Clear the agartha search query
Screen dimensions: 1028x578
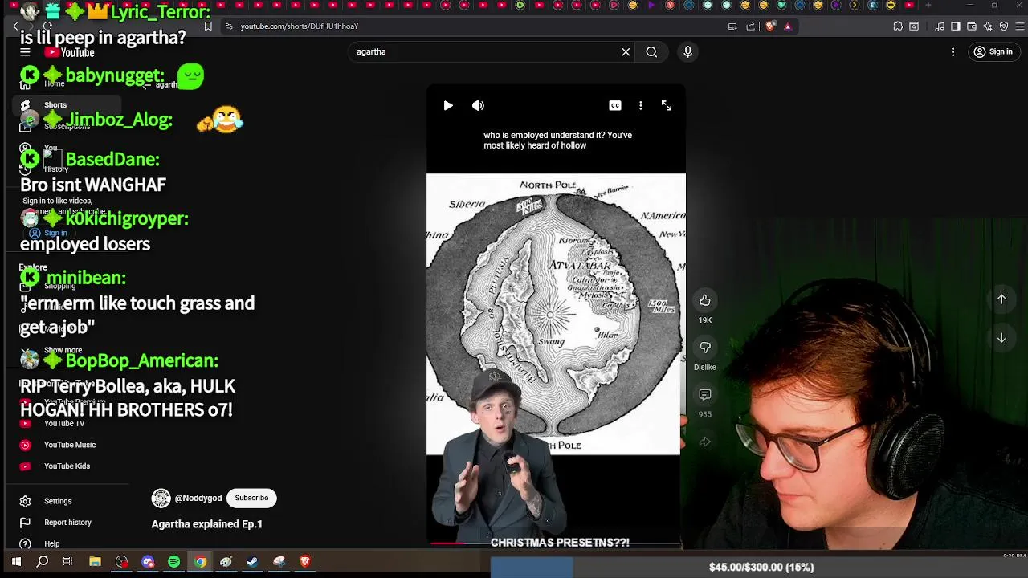(626, 52)
